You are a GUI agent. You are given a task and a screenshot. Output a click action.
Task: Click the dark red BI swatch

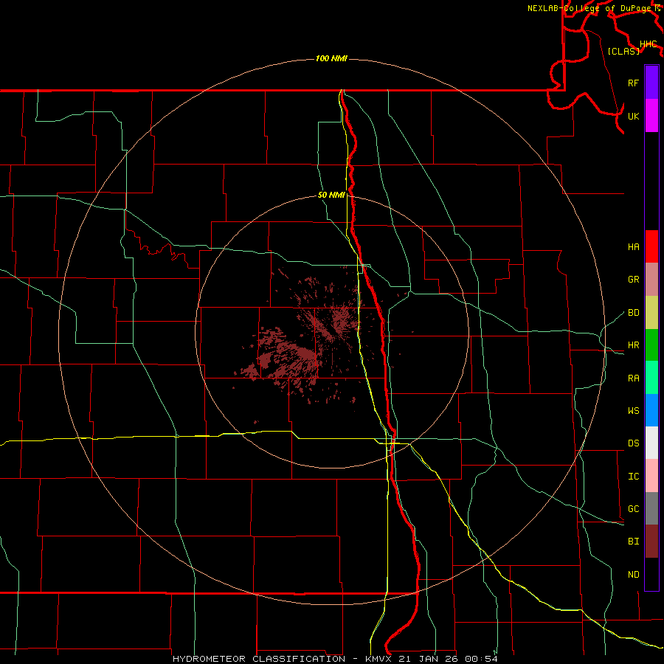coord(651,542)
